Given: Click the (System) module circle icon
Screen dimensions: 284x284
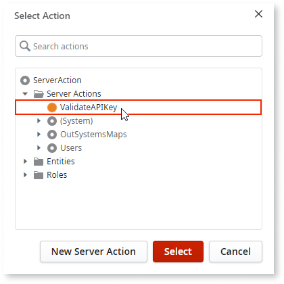Looking at the screenshot, I should 52,121.
